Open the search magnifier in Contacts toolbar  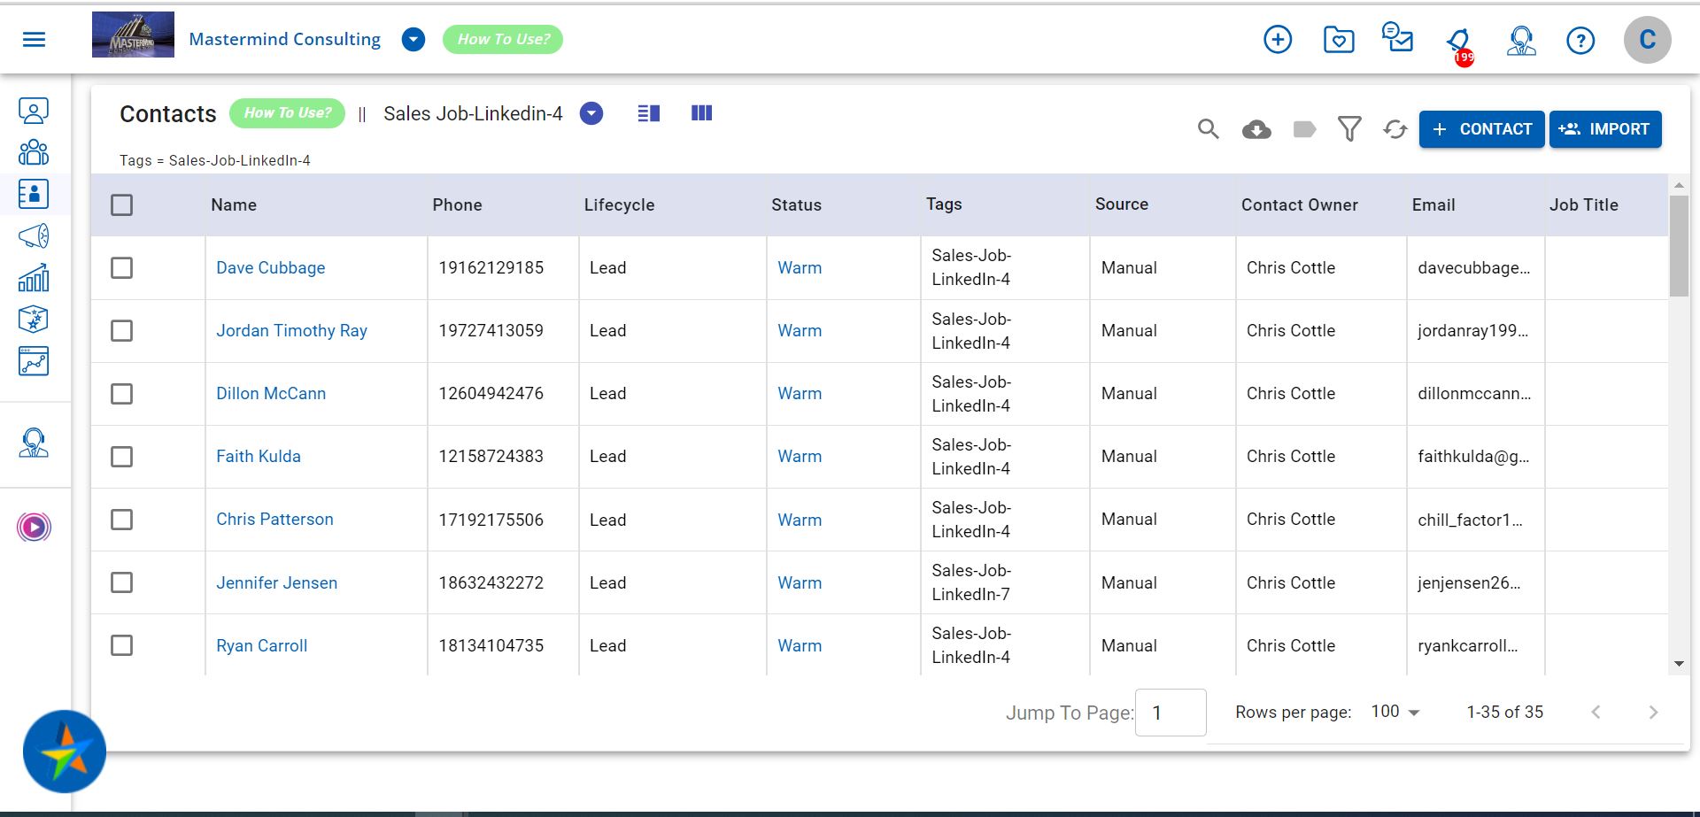click(x=1208, y=129)
